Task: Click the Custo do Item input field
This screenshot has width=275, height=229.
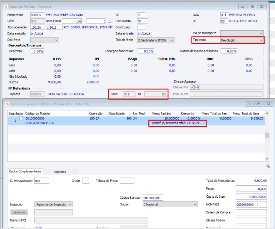Action: [251, 196]
